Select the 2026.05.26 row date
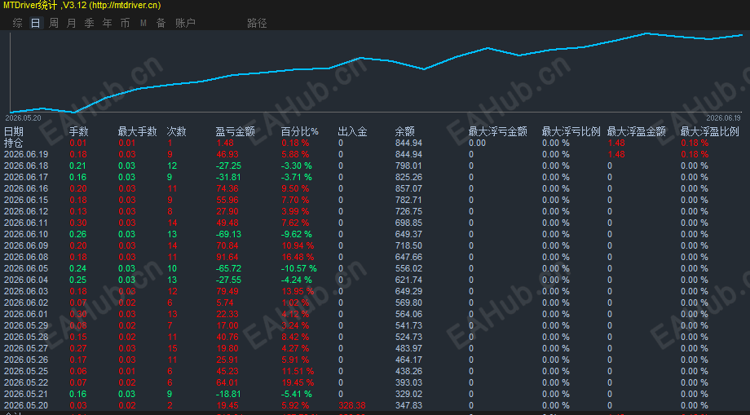 pos(26,360)
